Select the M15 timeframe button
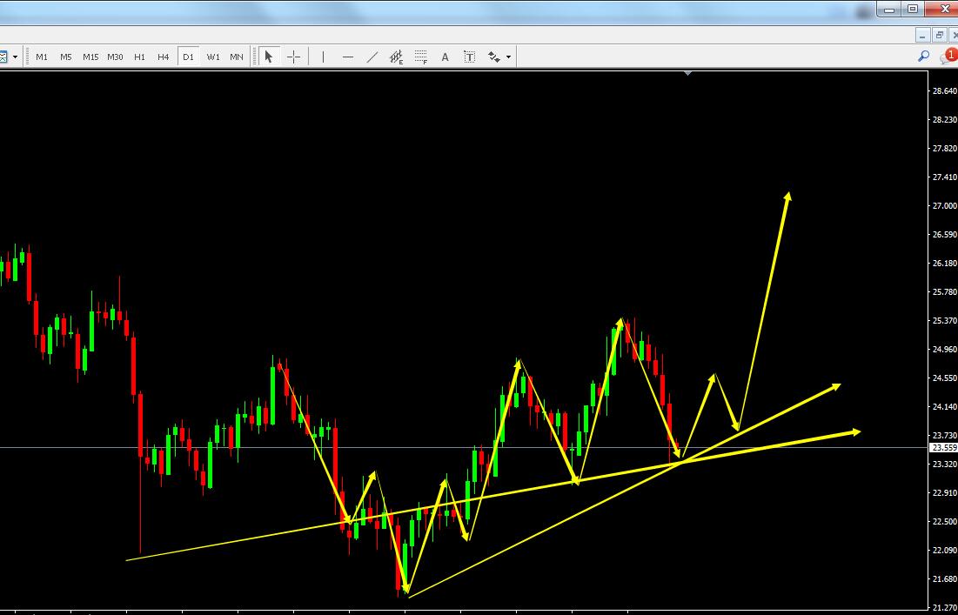 (90, 57)
